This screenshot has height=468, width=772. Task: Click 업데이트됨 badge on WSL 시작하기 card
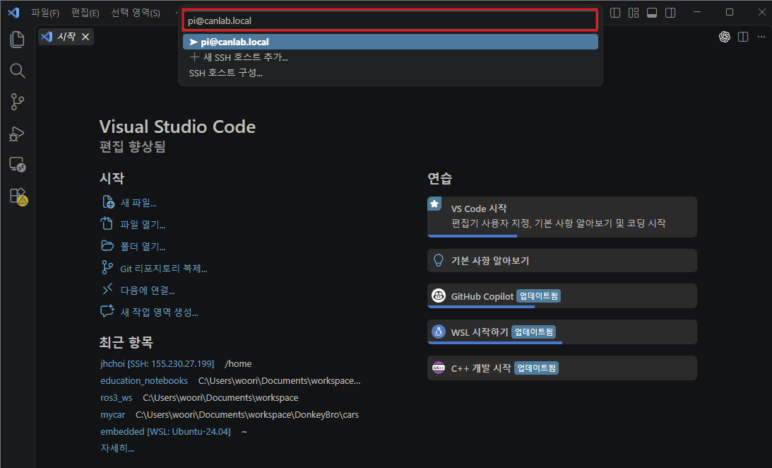(x=534, y=332)
